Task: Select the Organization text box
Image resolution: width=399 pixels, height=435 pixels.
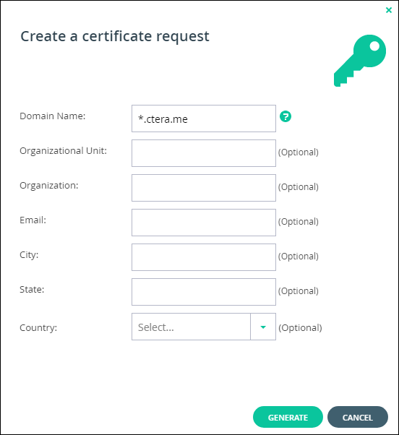Action: (204, 188)
